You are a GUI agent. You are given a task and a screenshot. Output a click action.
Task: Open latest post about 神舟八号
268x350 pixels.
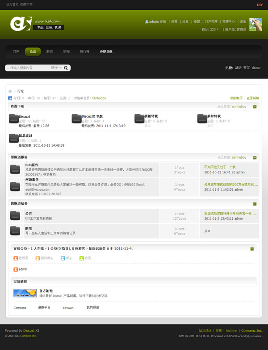pyautogui.click(x=230, y=214)
